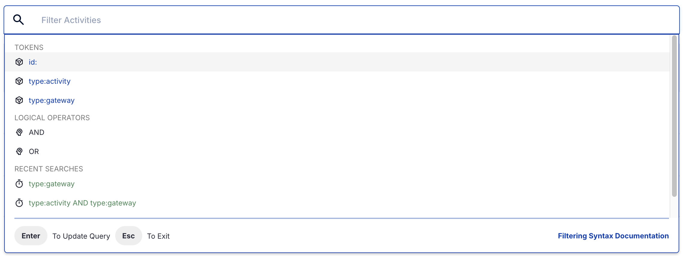The image size is (684, 256).
Task: Open Filtering Syntax Documentation link
Action: pos(613,236)
